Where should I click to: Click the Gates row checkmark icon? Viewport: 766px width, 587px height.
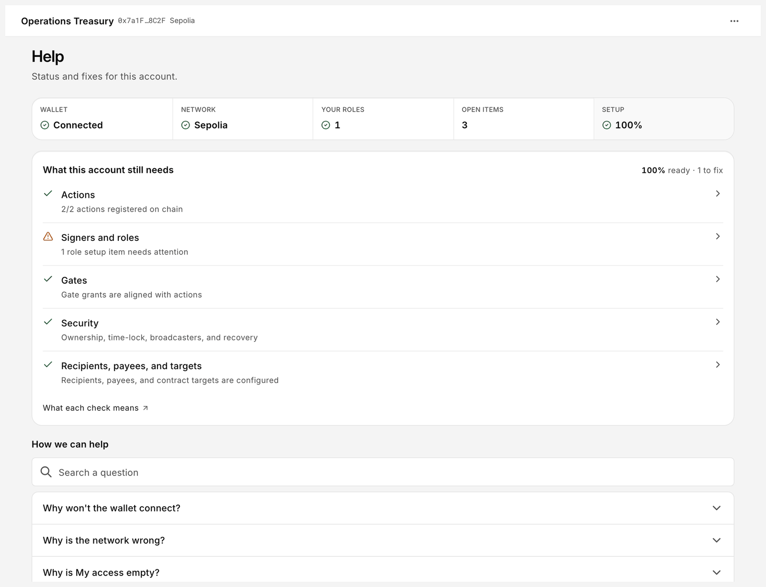pos(48,279)
